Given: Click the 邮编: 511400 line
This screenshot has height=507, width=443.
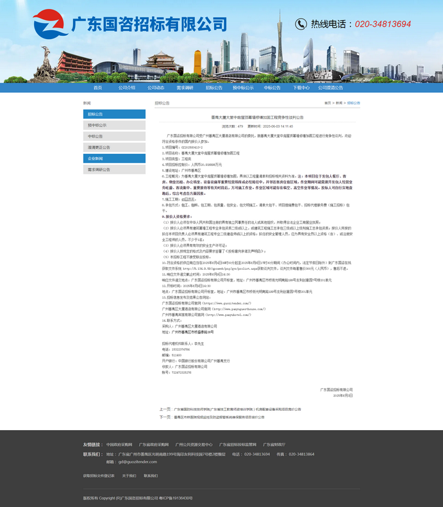Looking at the screenshot, I should [x=172, y=355].
